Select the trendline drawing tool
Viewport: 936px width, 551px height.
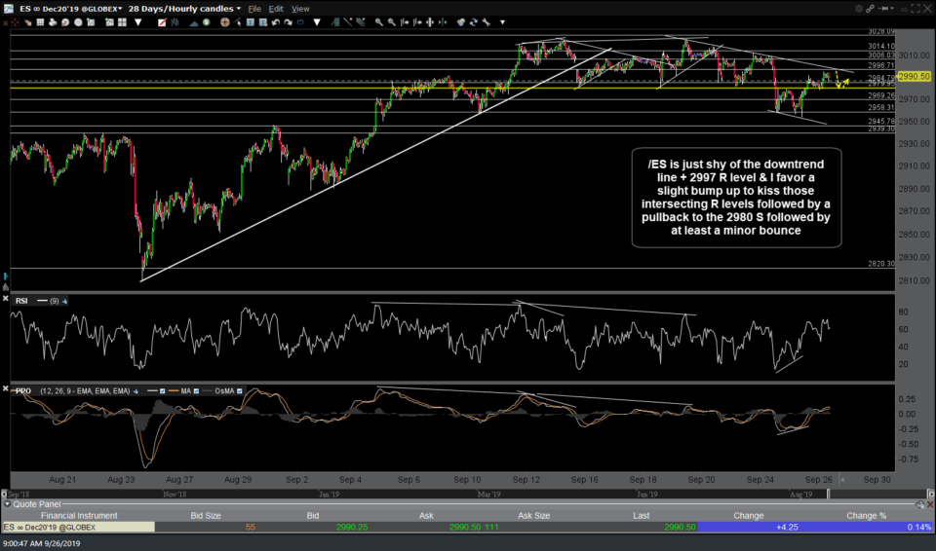(347, 22)
